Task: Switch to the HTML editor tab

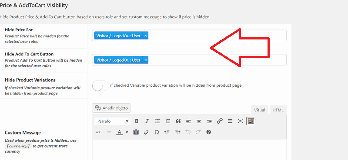Action: 278,110
